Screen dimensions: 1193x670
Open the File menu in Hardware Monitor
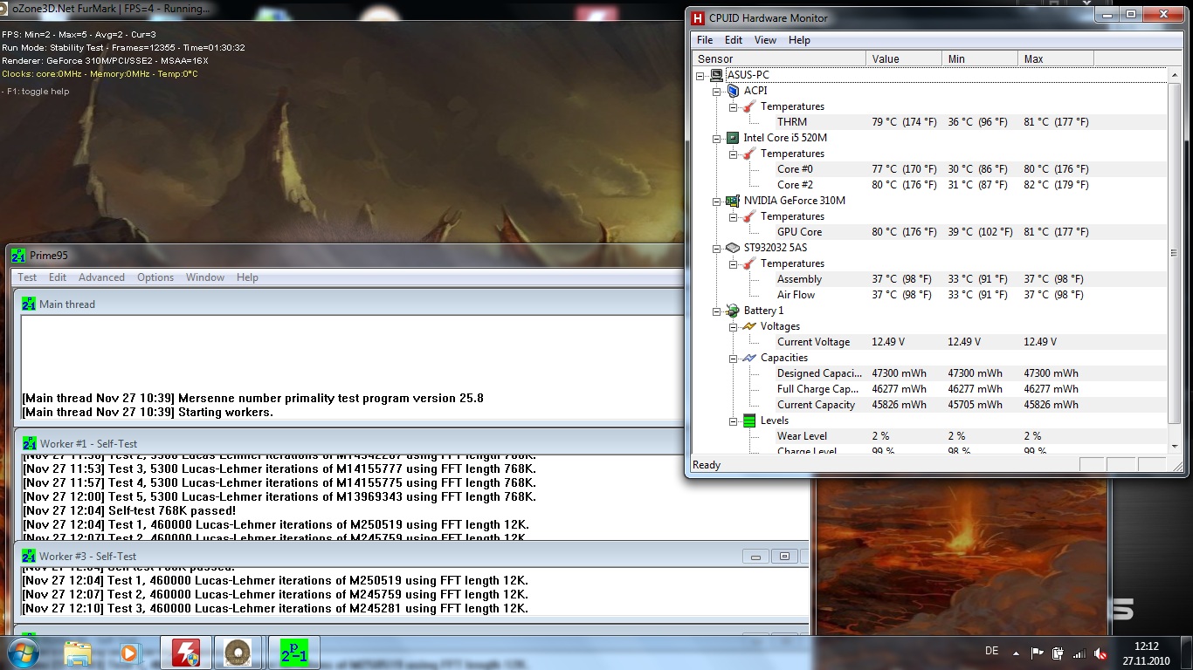tap(705, 40)
